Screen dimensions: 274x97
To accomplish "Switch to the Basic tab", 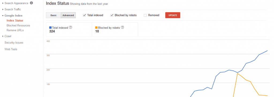I will click(54, 15).
